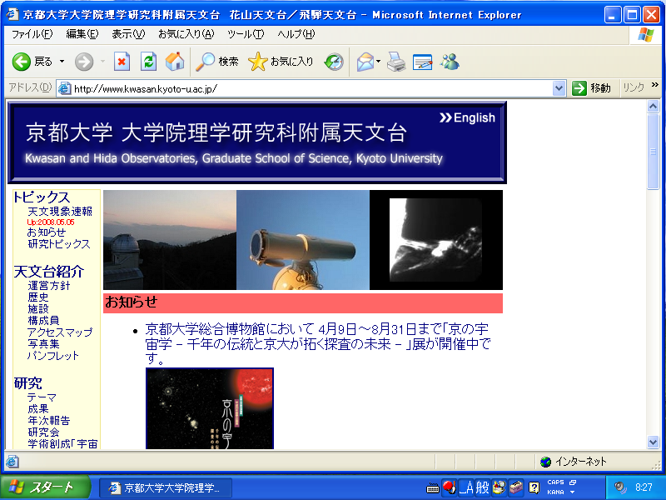Open the 研究トピックス link
This screenshot has height=500, width=666.
(x=59, y=244)
